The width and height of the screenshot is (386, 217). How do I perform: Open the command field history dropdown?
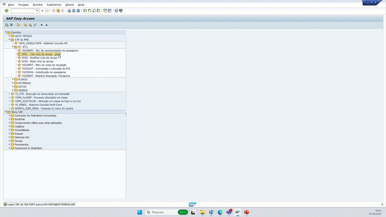[x=37, y=11]
